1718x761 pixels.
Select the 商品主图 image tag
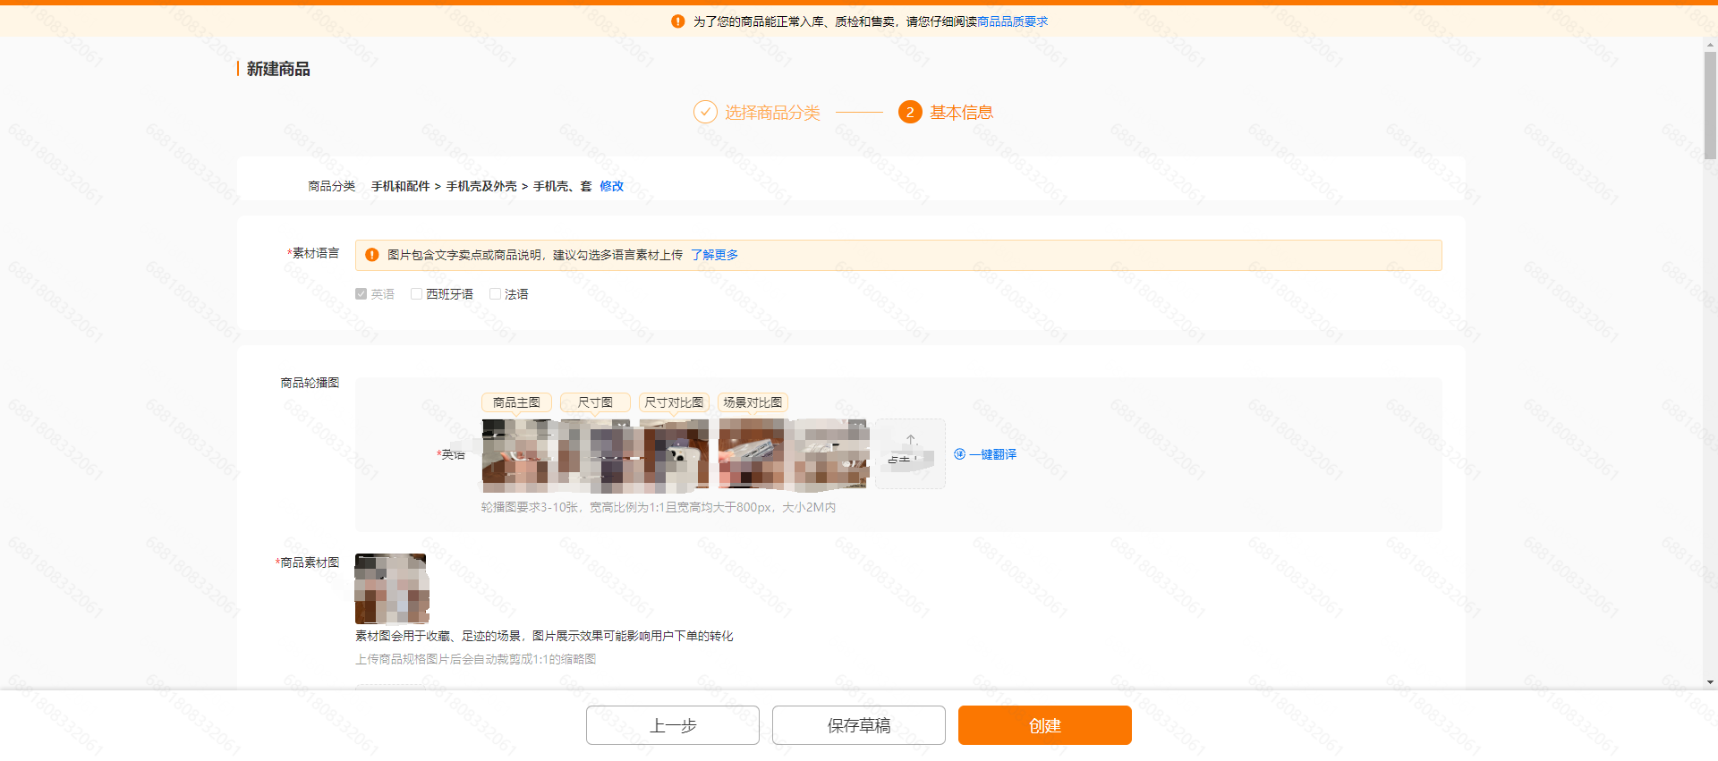coord(516,402)
